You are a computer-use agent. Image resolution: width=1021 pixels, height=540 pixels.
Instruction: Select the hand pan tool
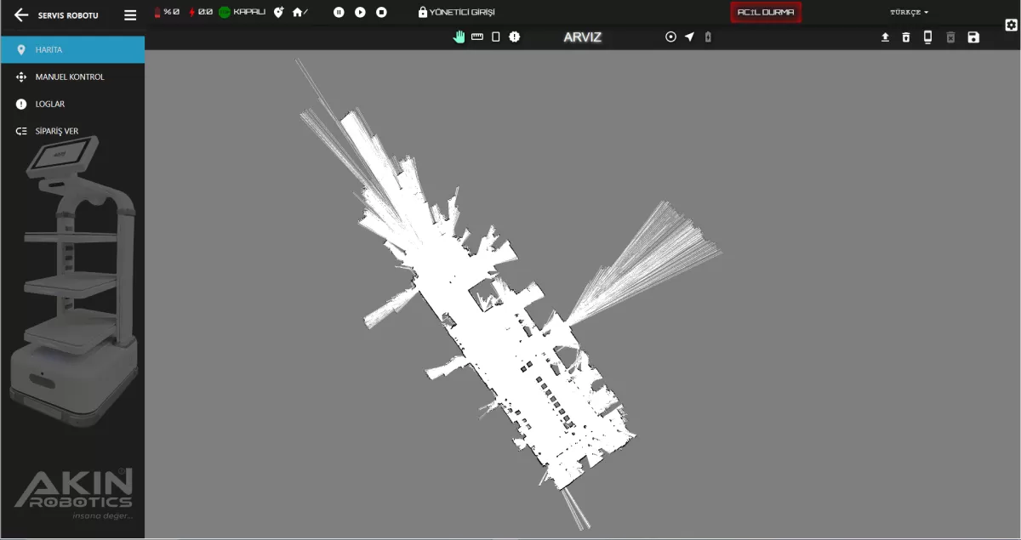[459, 37]
